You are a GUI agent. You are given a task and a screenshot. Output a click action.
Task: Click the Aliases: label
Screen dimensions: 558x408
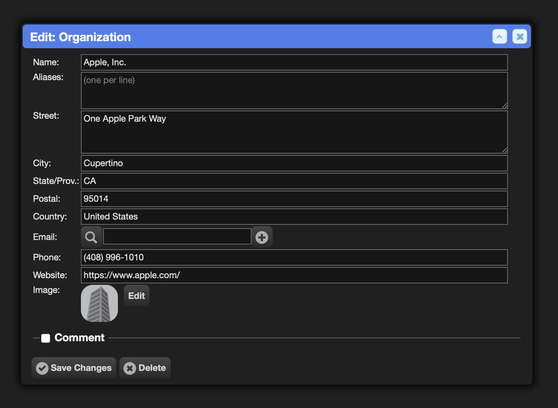tap(48, 77)
